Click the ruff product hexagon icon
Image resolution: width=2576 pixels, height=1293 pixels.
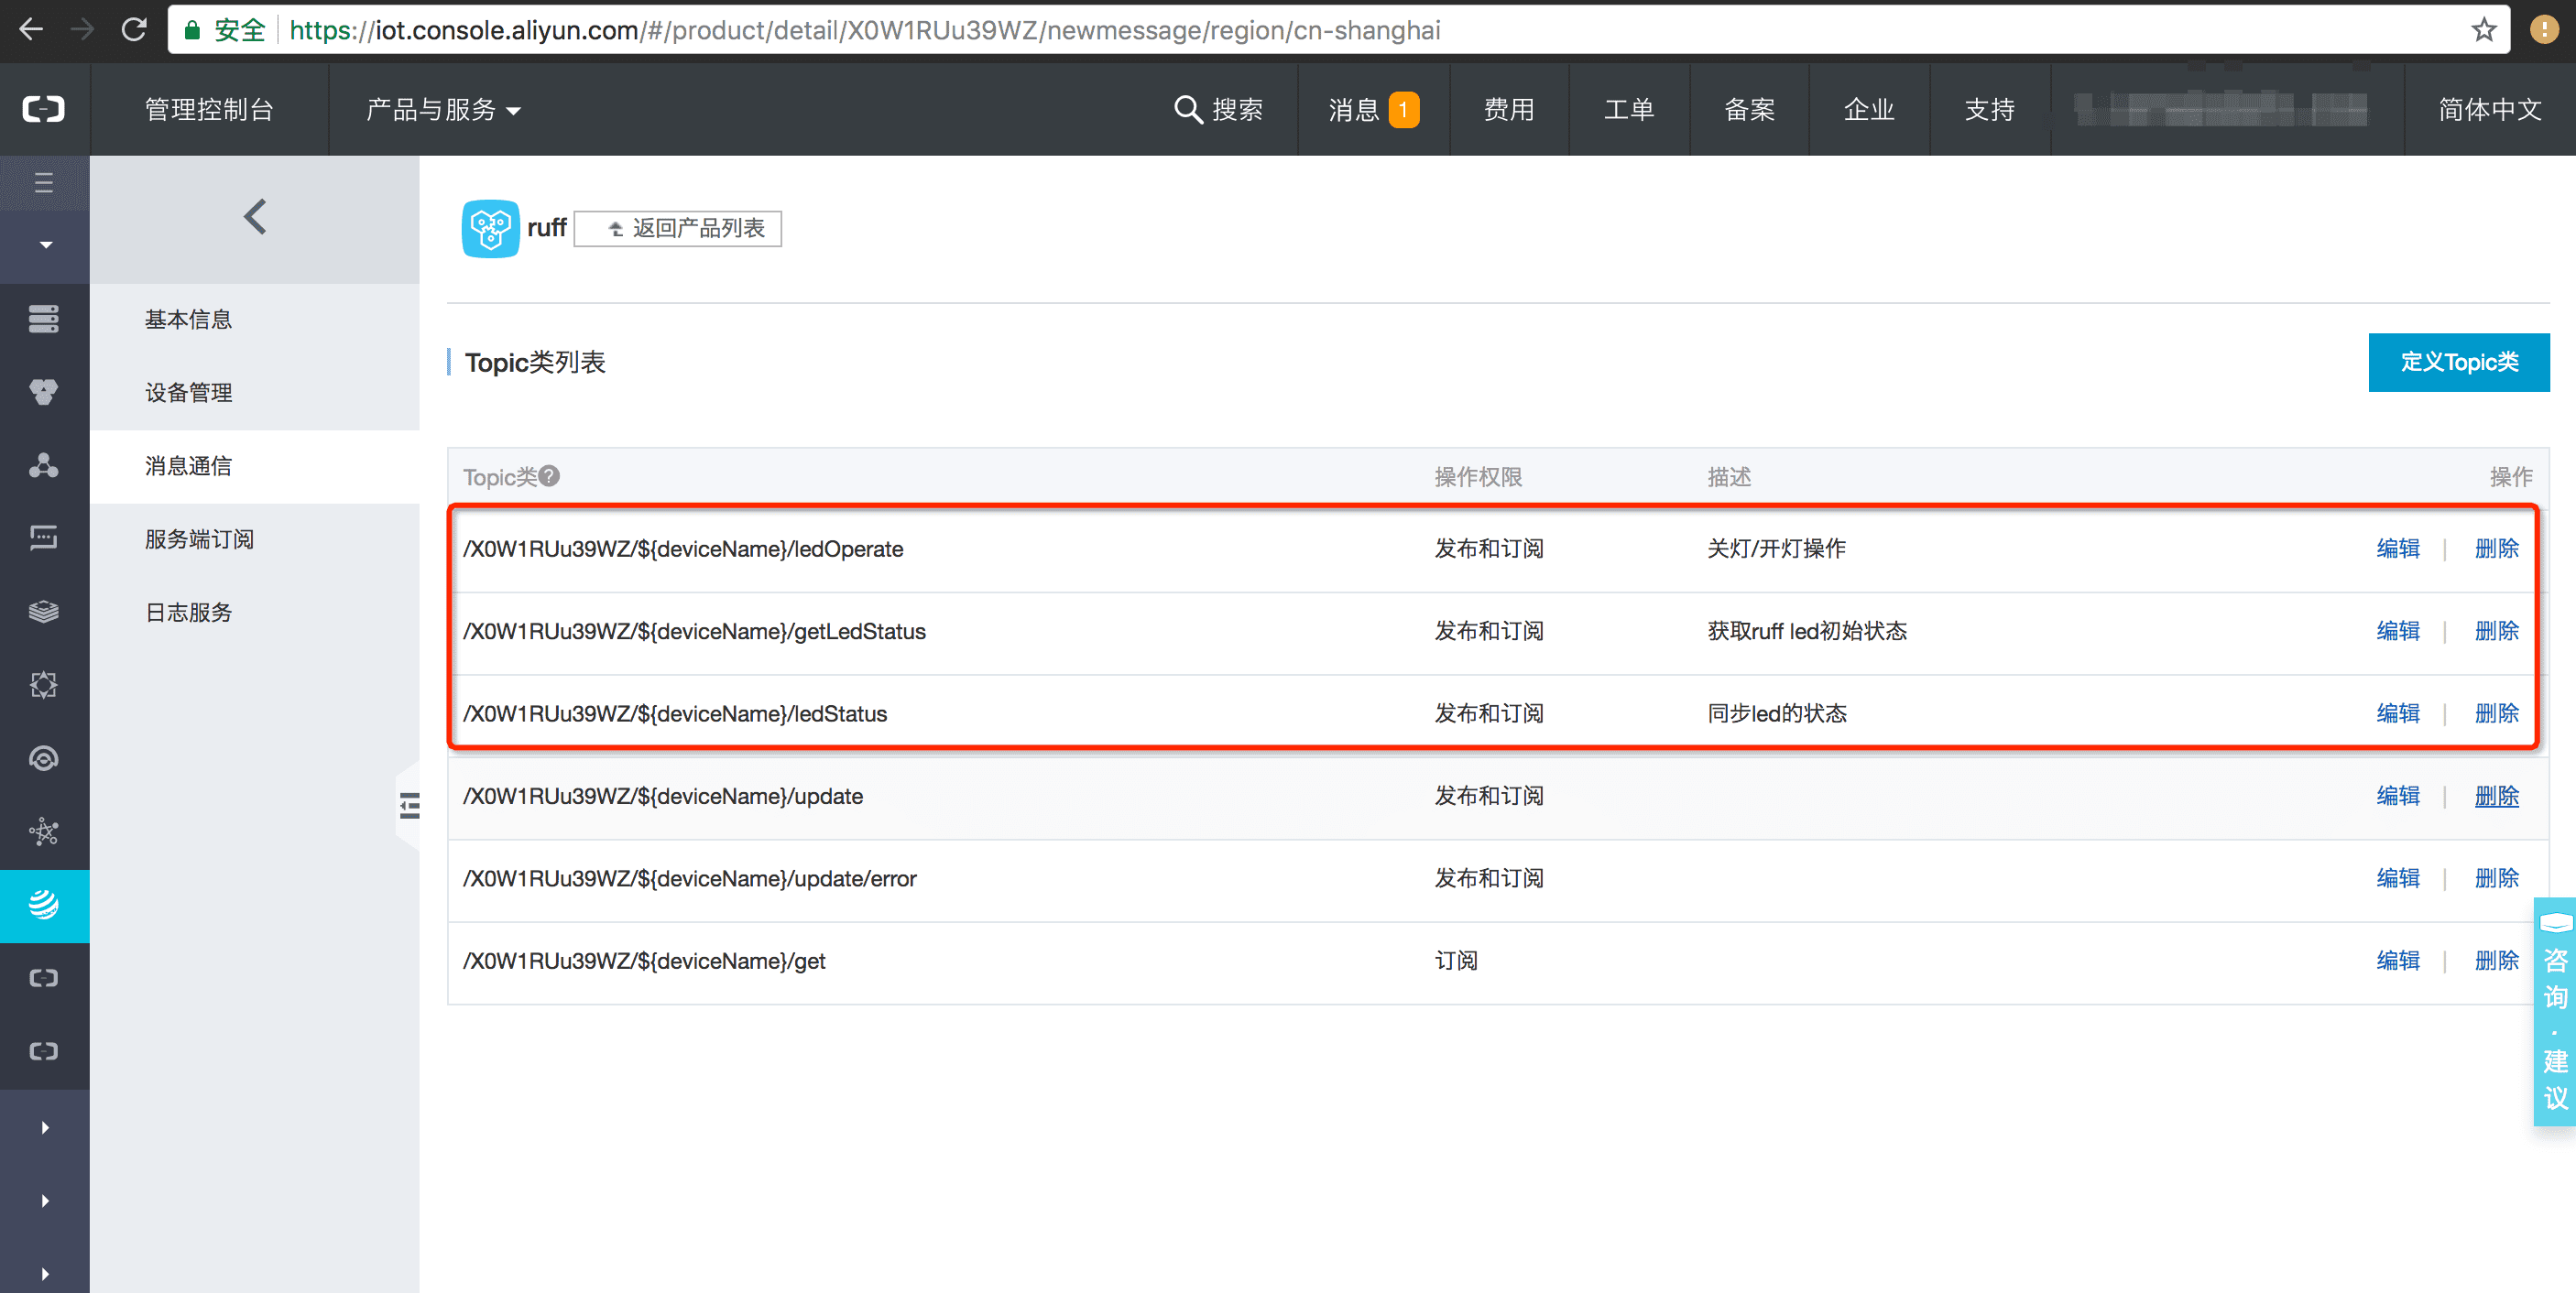pyautogui.click(x=490, y=228)
